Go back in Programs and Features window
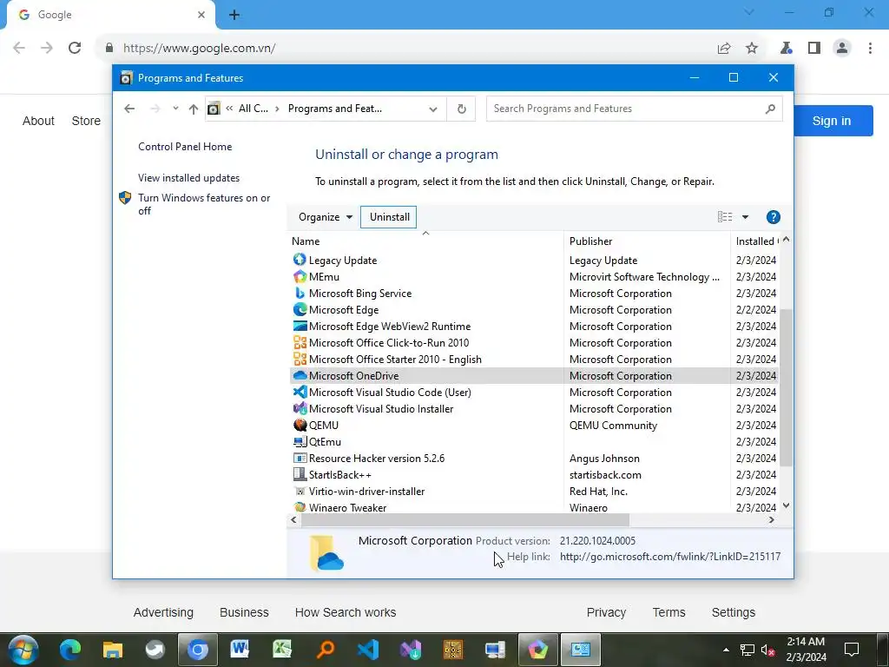 tap(129, 109)
